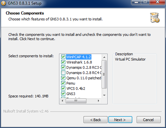Enable the Dynamips 0.2.8 RC4 checkbox
The image size is (166, 128).
pos(63,73)
